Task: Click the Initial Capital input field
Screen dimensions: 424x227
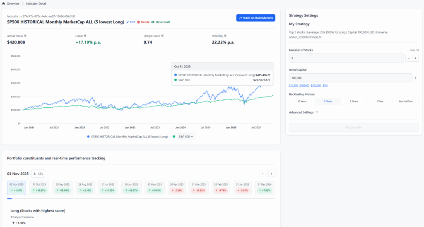Action: 350,77
